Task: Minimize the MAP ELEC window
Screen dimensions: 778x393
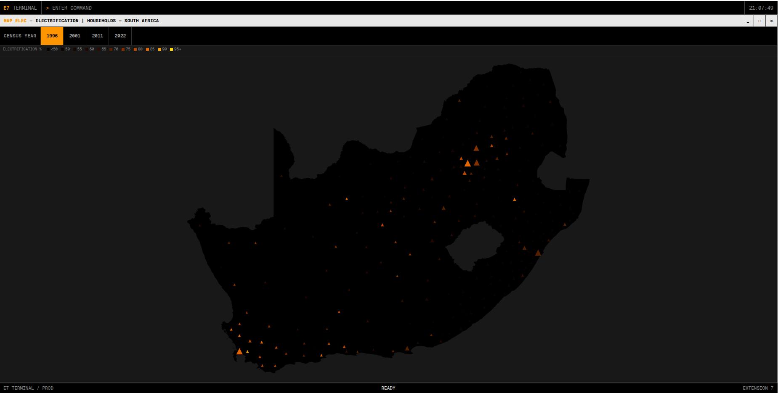Action: 748,21
